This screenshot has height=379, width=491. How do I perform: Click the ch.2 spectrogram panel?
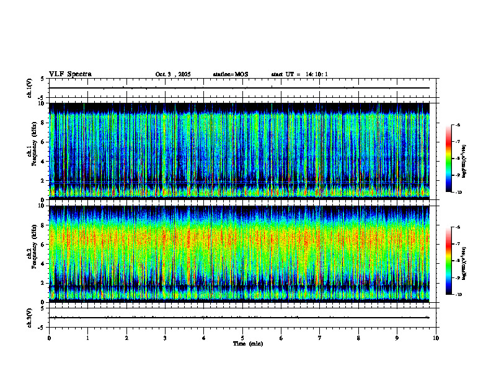click(x=239, y=254)
